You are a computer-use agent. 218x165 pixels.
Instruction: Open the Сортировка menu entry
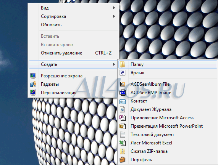[73, 16]
